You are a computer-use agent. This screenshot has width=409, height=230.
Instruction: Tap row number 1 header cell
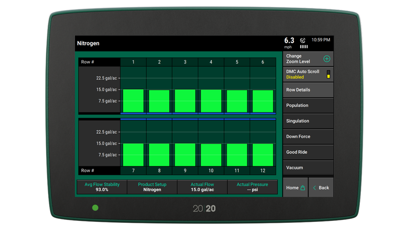[x=133, y=62]
